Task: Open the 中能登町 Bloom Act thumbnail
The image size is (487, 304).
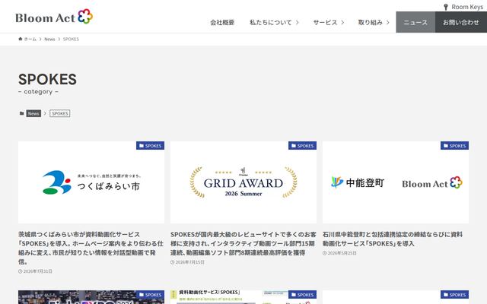Action: 396,182
